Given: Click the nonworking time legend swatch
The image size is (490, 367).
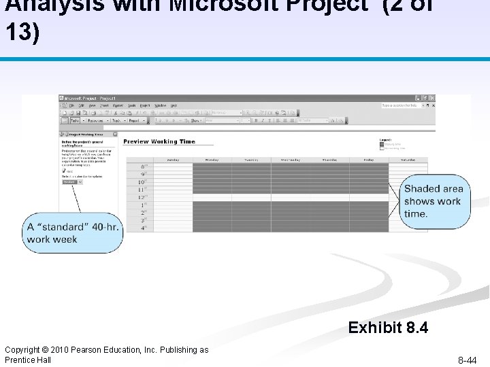Looking at the screenshot, I should (x=382, y=149).
